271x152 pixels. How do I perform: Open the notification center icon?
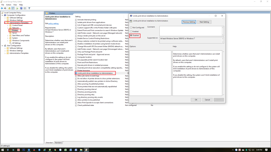[x=266, y=150]
